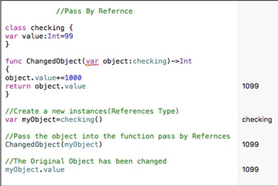Click the 'ChangedObject' function name in declaration
Image resolution: width=278 pixels, height=186 pixels.
coord(54,61)
